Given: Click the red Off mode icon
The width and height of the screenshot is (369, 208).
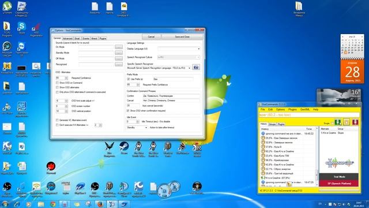Looking at the screenshot, I should pos(355,122).
